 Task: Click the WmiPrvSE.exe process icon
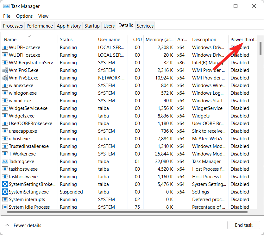pos(4,70)
